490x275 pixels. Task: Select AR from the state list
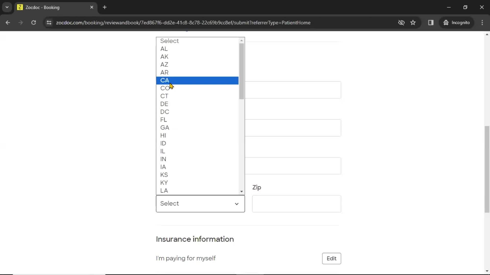[197, 73]
